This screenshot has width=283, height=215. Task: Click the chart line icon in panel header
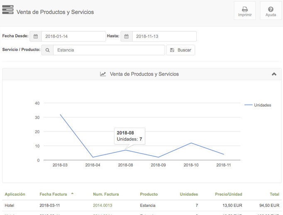click(103, 74)
